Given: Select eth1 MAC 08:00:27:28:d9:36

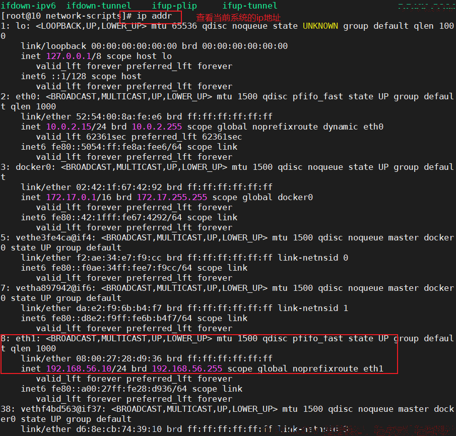Looking at the screenshot, I should (119, 359).
